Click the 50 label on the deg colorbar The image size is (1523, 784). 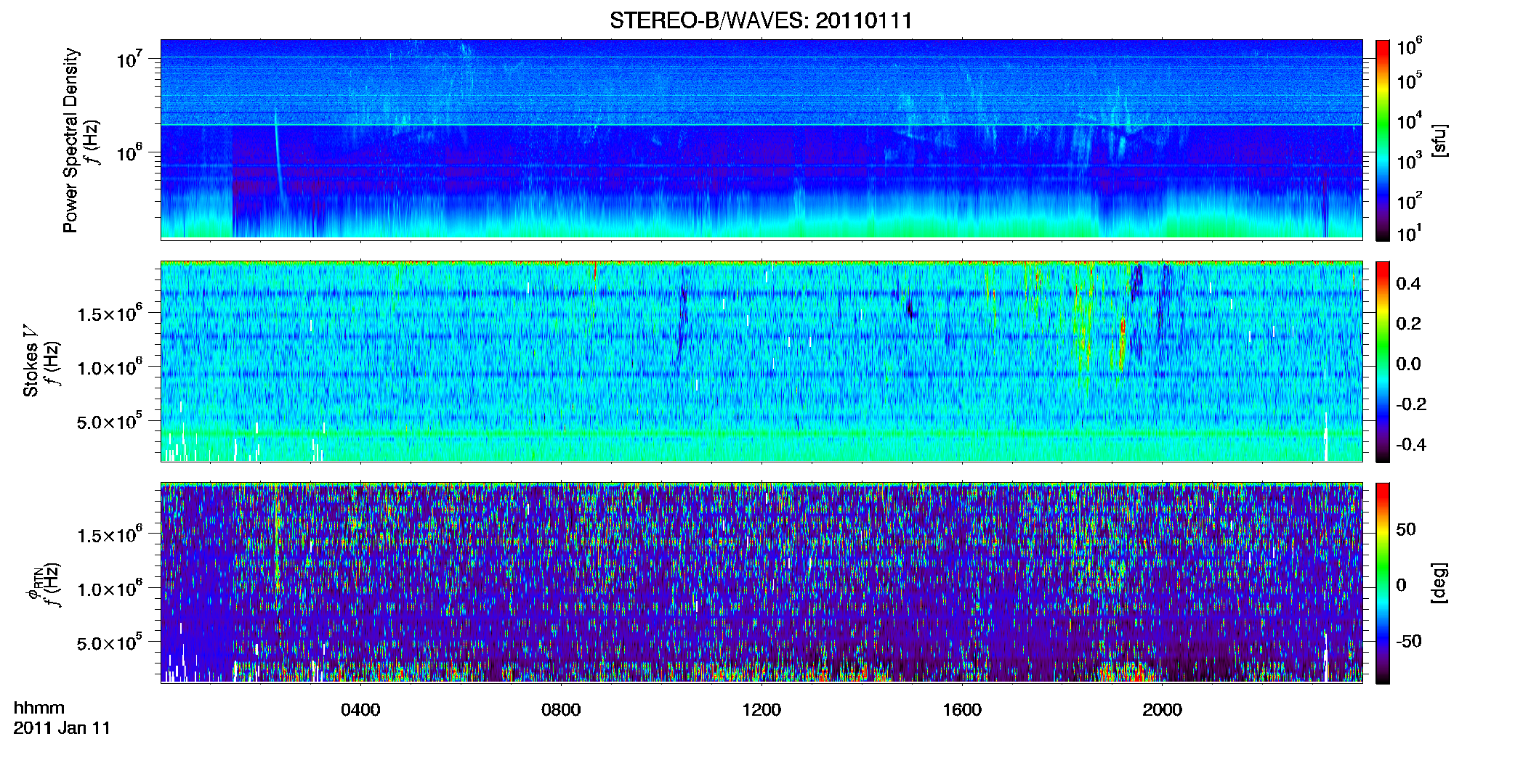tap(1405, 529)
